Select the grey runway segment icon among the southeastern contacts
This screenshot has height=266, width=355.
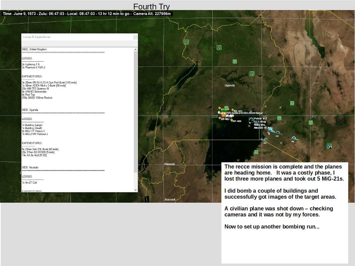pos(276,136)
